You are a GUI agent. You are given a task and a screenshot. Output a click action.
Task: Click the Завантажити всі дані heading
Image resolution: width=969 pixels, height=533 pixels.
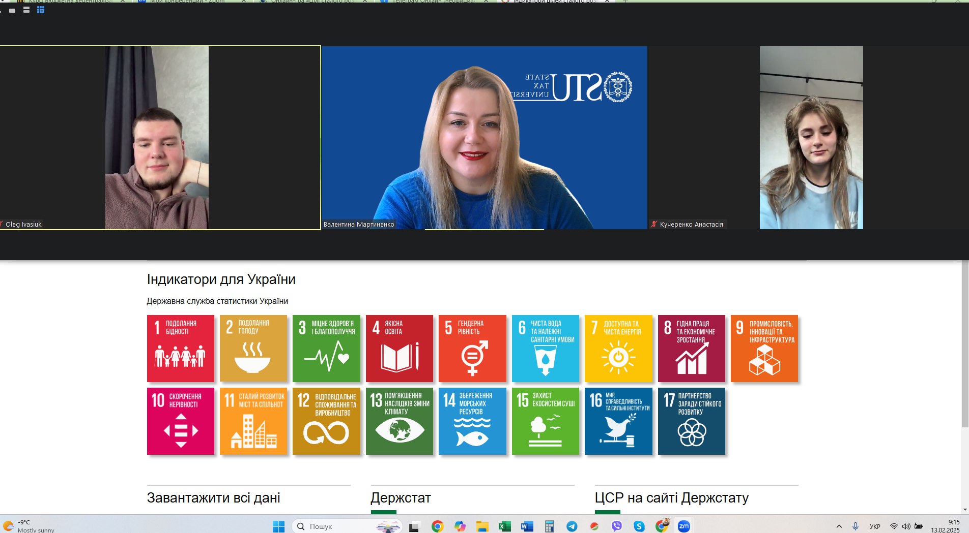coord(214,498)
